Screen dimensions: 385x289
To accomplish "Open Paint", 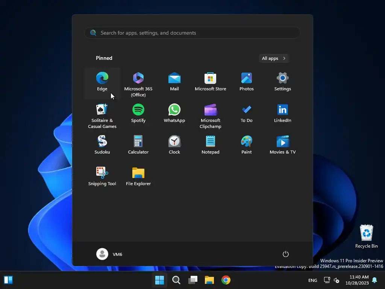I will pos(247,146).
